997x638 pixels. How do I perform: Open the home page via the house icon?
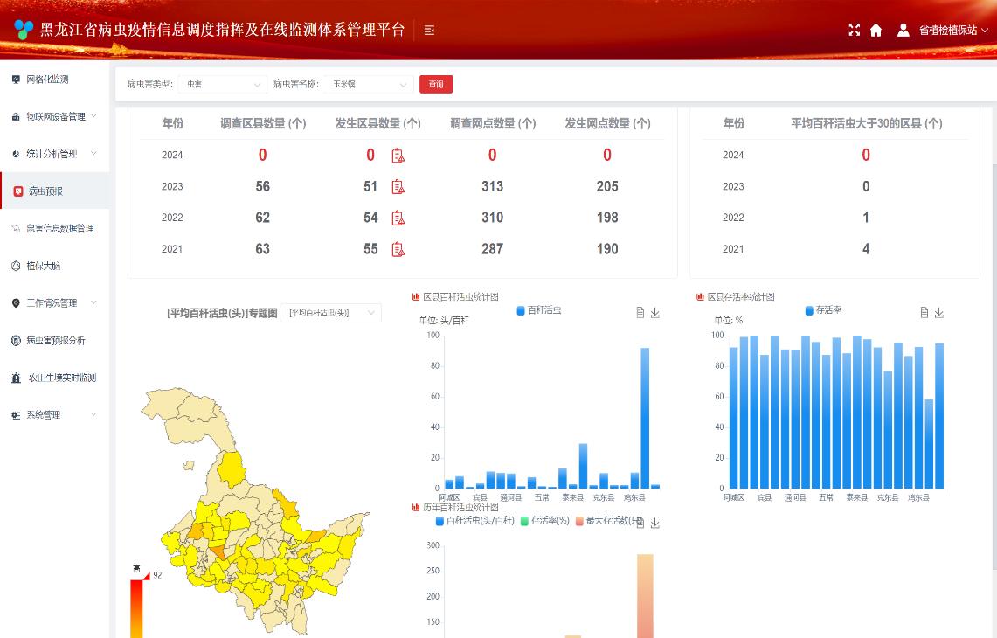click(876, 30)
